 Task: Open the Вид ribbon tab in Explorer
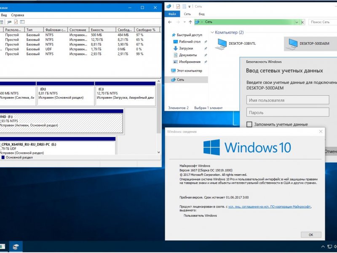[x=201, y=14]
